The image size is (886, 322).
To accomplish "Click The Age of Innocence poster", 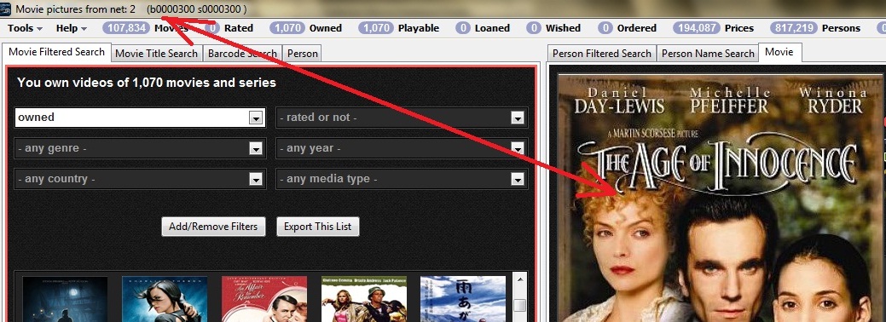I will click(x=721, y=198).
